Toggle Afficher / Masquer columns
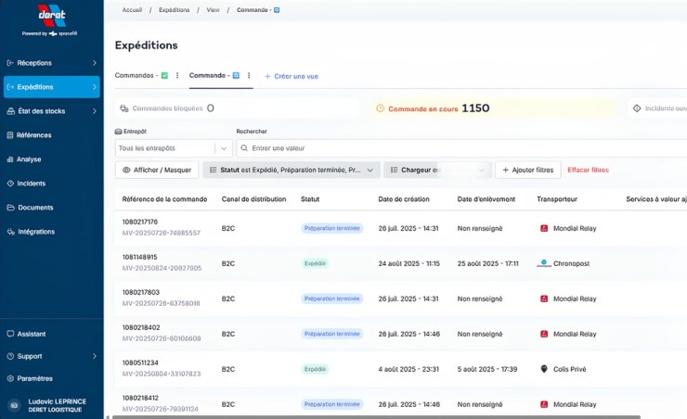 click(x=155, y=171)
